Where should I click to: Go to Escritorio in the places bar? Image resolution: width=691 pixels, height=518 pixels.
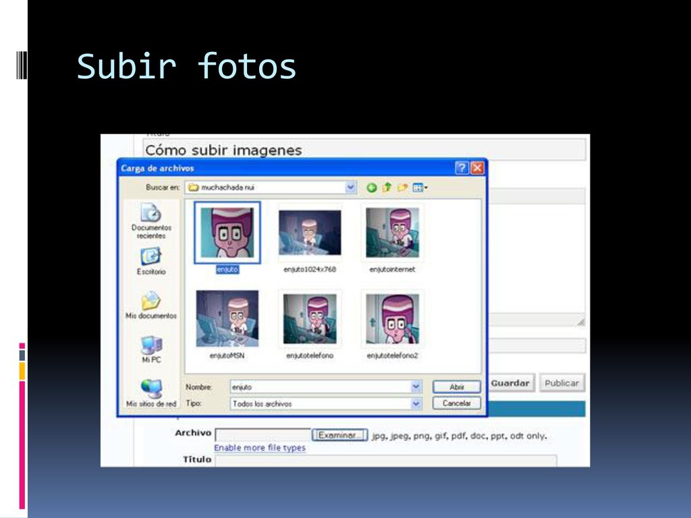[x=150, y=261]
